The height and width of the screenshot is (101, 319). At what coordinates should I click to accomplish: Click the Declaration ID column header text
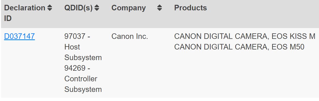click(x=25, y=8)
